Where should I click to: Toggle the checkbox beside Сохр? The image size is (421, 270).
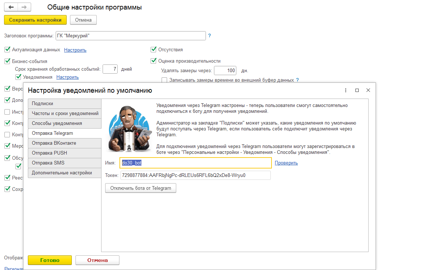click(x=7, y=189)
